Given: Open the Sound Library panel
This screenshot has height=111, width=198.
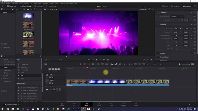Looking at the screenshot, I should 52,6.
